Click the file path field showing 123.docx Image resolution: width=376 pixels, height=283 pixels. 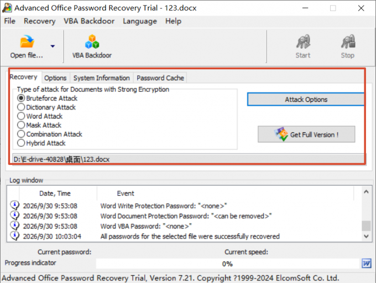[x=188, y=159]
